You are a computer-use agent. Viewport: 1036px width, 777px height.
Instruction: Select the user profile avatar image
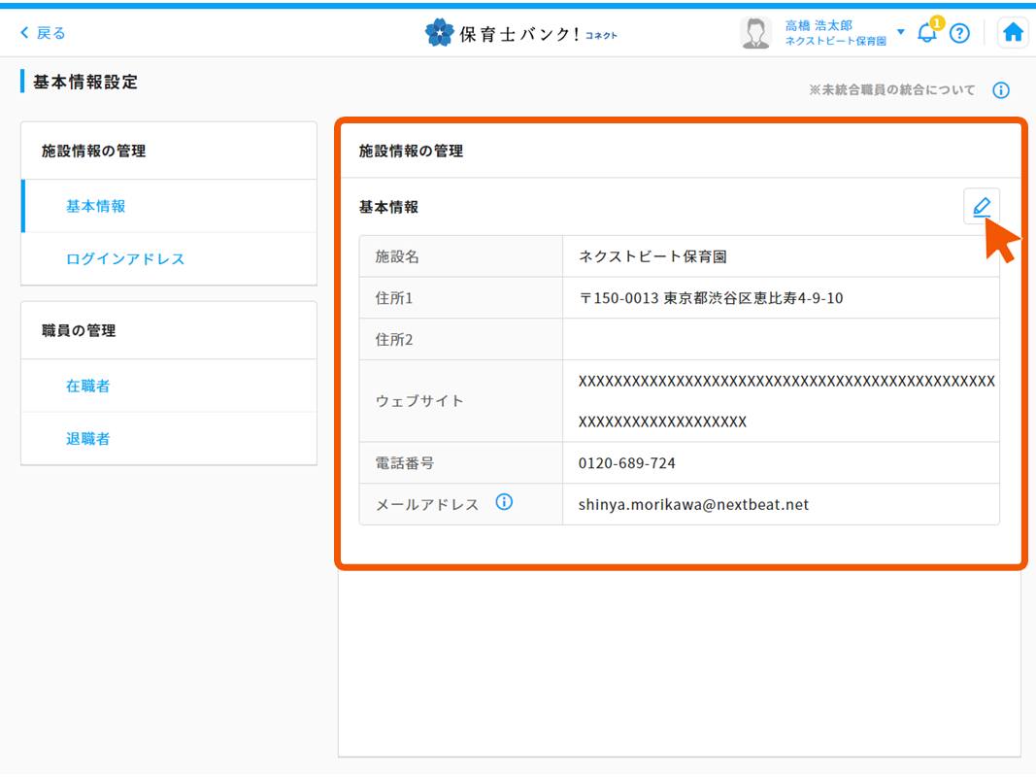pyautogui.click(x=754, y=31)
